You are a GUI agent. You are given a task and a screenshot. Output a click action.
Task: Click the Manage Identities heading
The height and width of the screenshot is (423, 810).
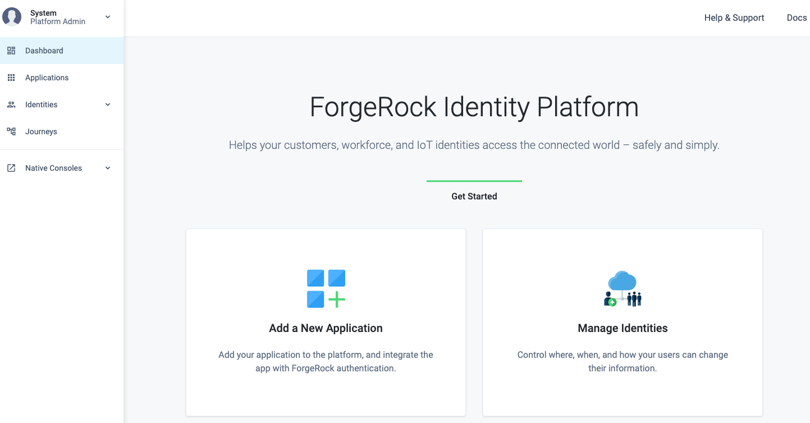[x=623, y=328]
